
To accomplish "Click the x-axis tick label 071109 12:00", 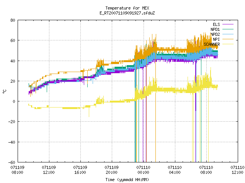I will (49, 170).
